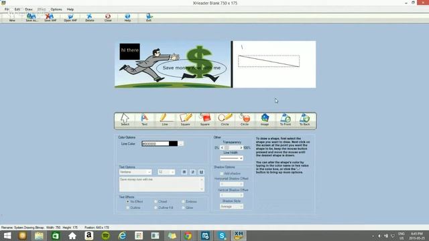
Task: Click the Open XHF toolbar icon
Action: coord(70,18)
